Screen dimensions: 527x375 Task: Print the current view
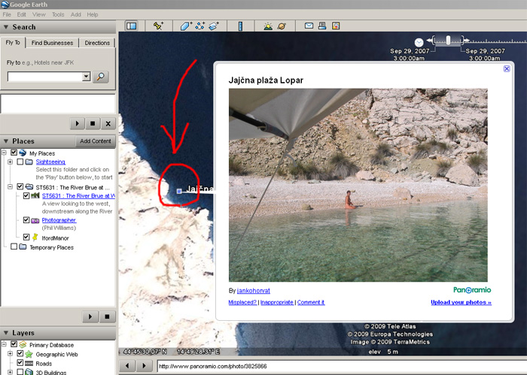click(x=322, y=26)
